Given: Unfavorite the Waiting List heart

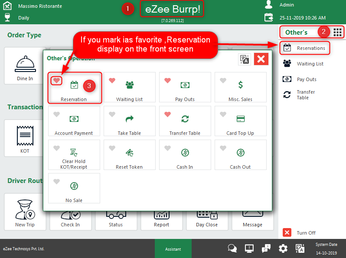Looking at the screenshot, I should 112,80.
